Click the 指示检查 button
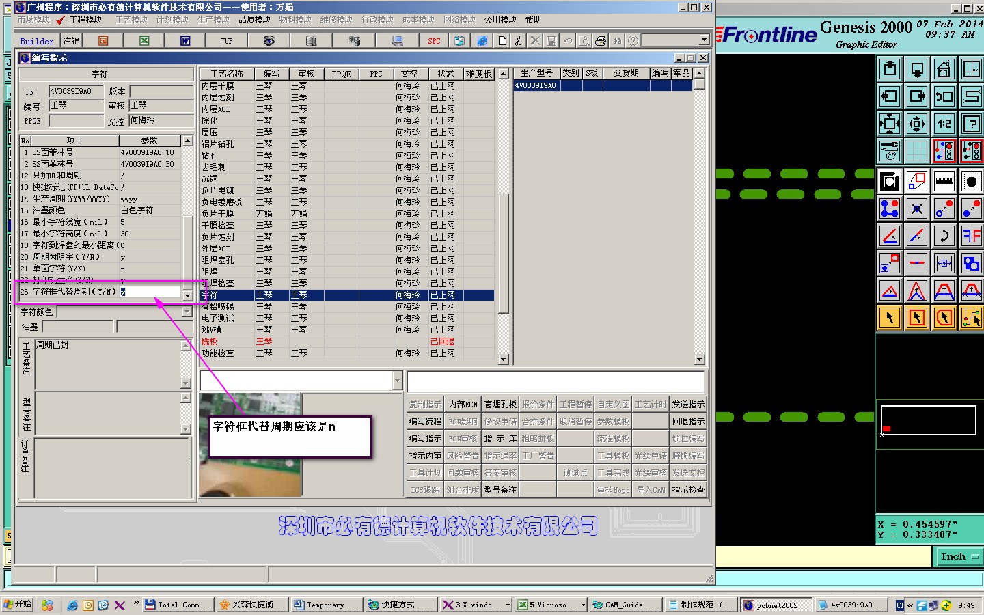 pos(688,490)
